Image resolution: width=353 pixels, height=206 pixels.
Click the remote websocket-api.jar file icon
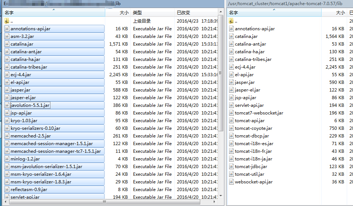click(231, 182)
